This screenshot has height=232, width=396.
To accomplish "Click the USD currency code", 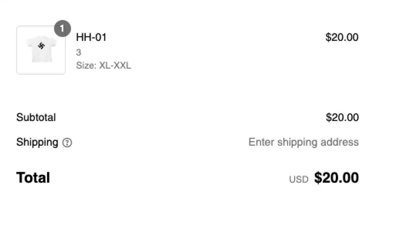I will pyautogui.click(x=299, y=180).
